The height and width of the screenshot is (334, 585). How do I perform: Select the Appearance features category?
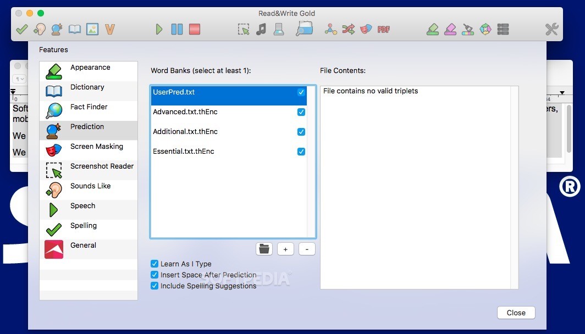89,71
